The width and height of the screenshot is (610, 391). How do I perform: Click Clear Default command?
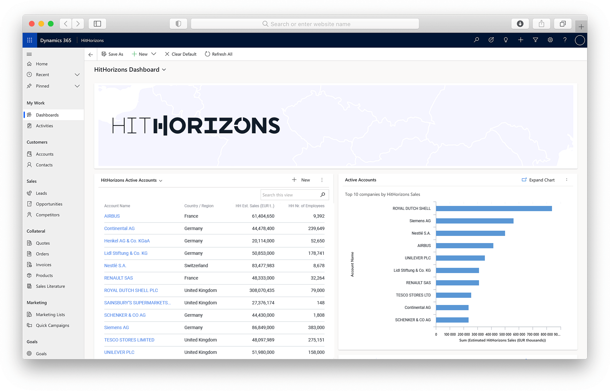[181, 54]
